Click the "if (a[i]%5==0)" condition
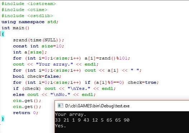Image resolution: width=189 pixels, height=133 pixels. tap(104, 82)
